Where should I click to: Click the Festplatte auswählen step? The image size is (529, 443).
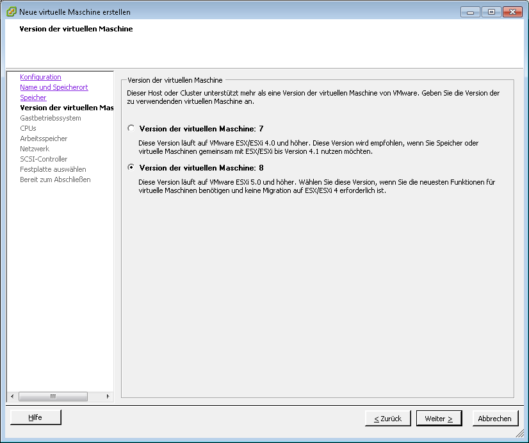click(53, 169)
